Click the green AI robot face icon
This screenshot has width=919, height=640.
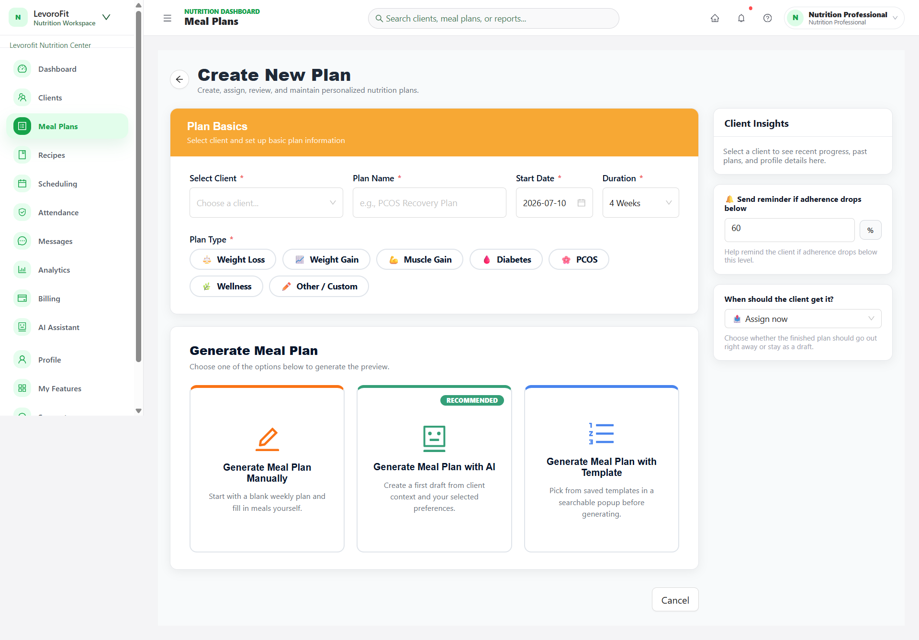(434, 439)
